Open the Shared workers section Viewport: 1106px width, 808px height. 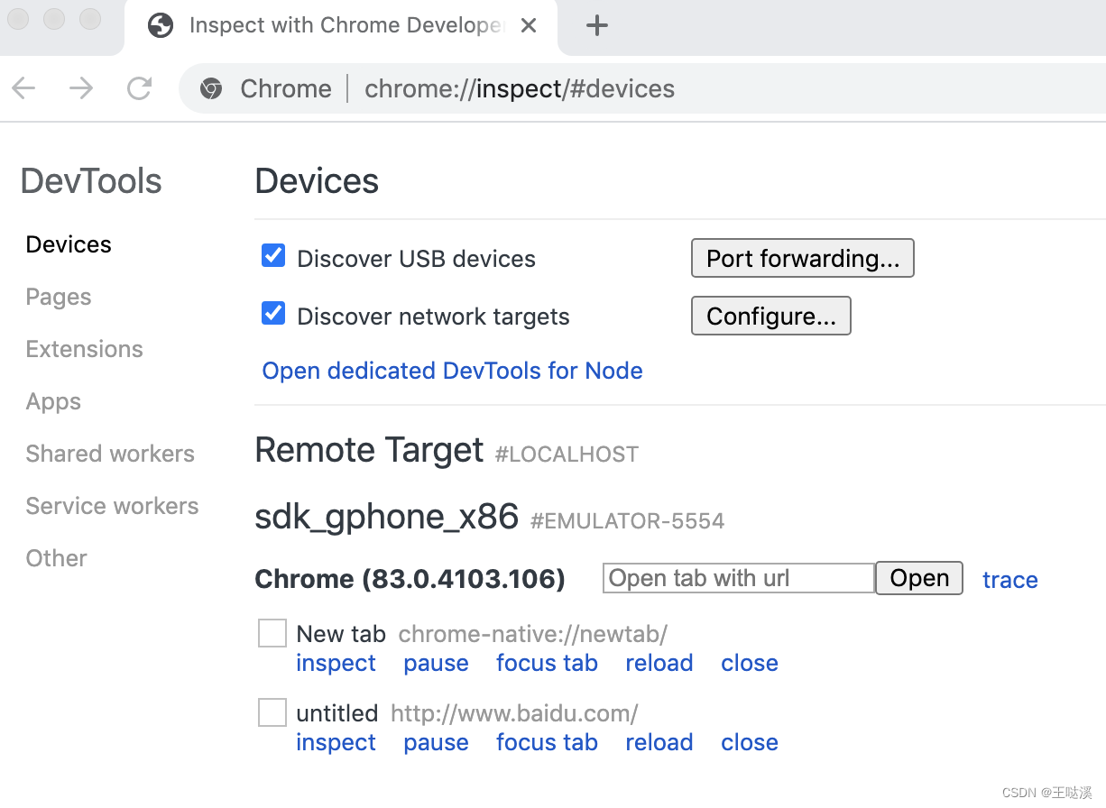(110, 454)
